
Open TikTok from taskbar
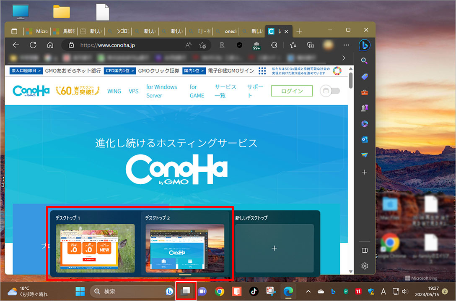(254, 291)
